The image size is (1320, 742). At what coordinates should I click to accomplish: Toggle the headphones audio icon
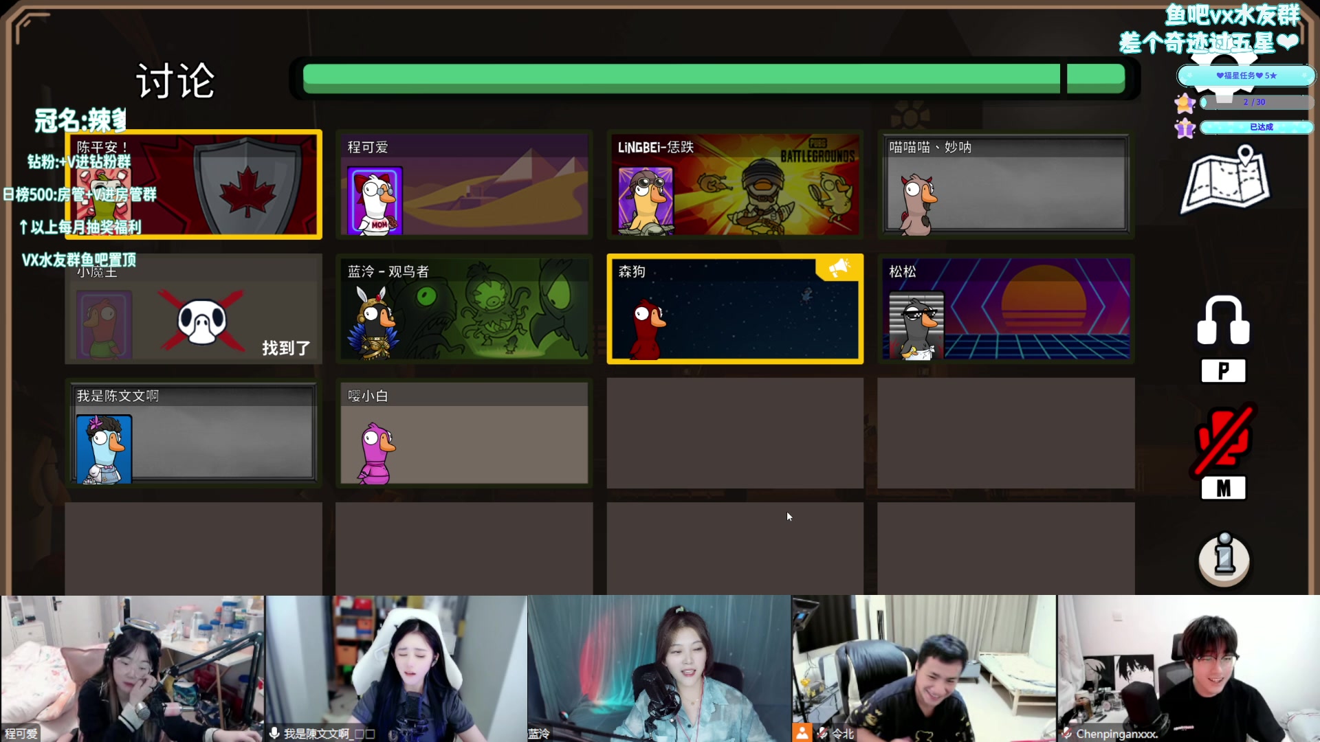(1223, 321)
